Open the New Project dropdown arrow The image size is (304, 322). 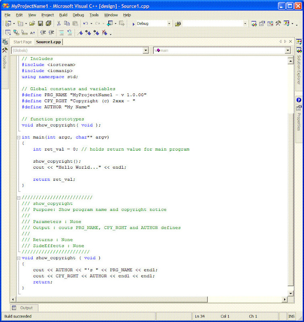(14, 24)
